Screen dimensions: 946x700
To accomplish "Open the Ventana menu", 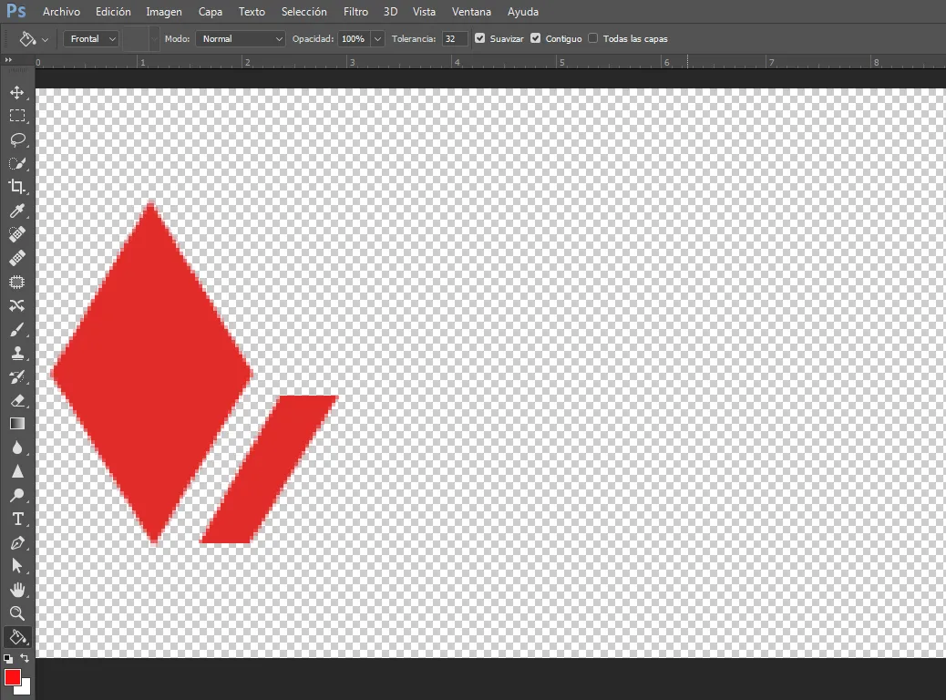I will pos(471,12).
